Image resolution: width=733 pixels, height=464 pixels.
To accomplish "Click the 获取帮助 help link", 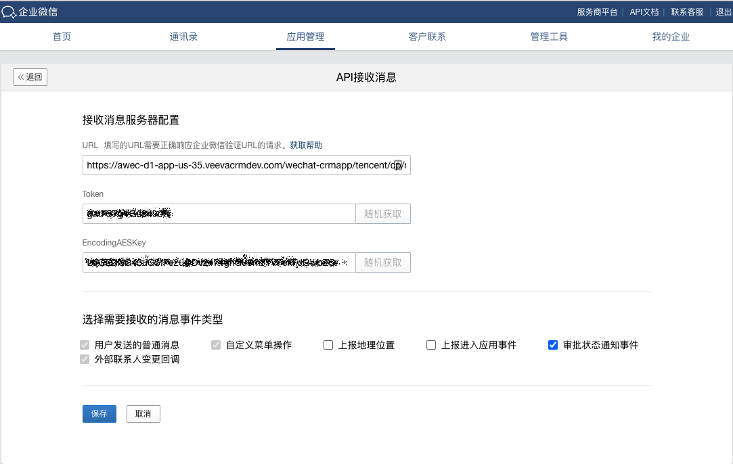I will 306,145.
